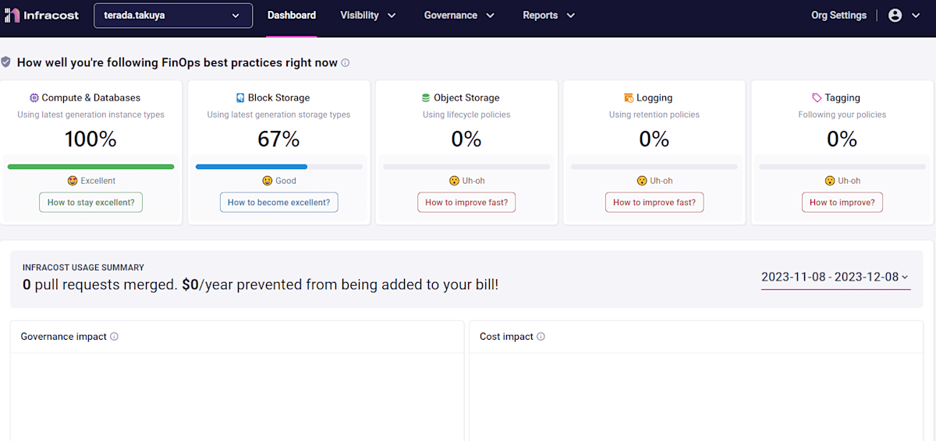Click 'Using latest generation instance types' text

pyautogui.click(x=91, y=115)
